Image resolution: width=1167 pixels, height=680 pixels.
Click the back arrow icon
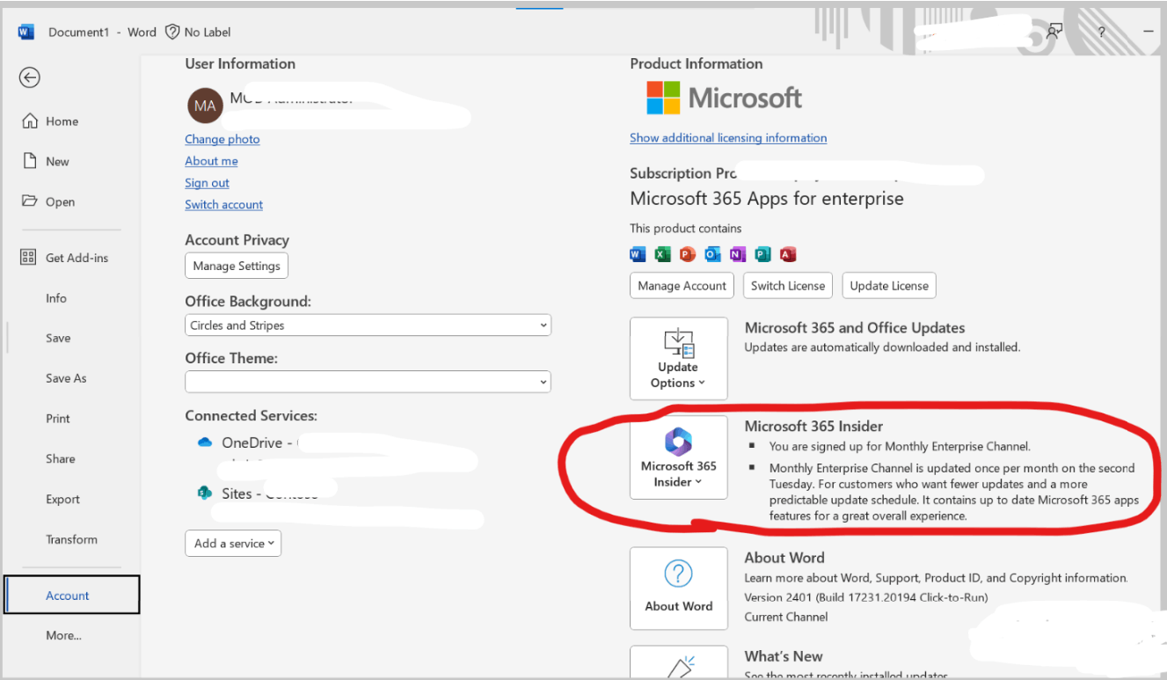click(30, 77)
